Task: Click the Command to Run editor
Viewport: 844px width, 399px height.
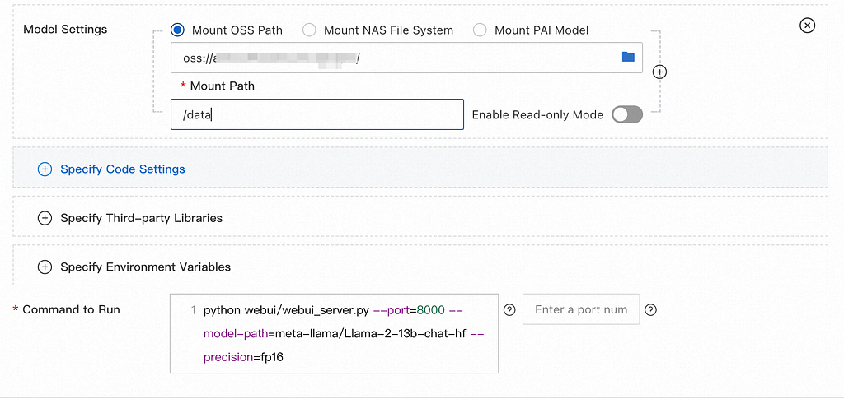Action: point(335,333)
